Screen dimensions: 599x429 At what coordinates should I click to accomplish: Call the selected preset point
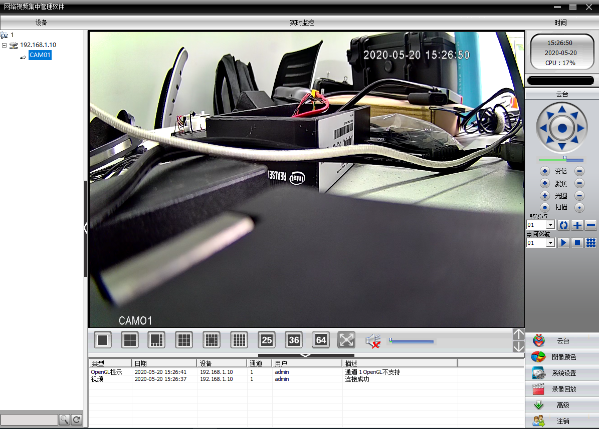[563, 225]
